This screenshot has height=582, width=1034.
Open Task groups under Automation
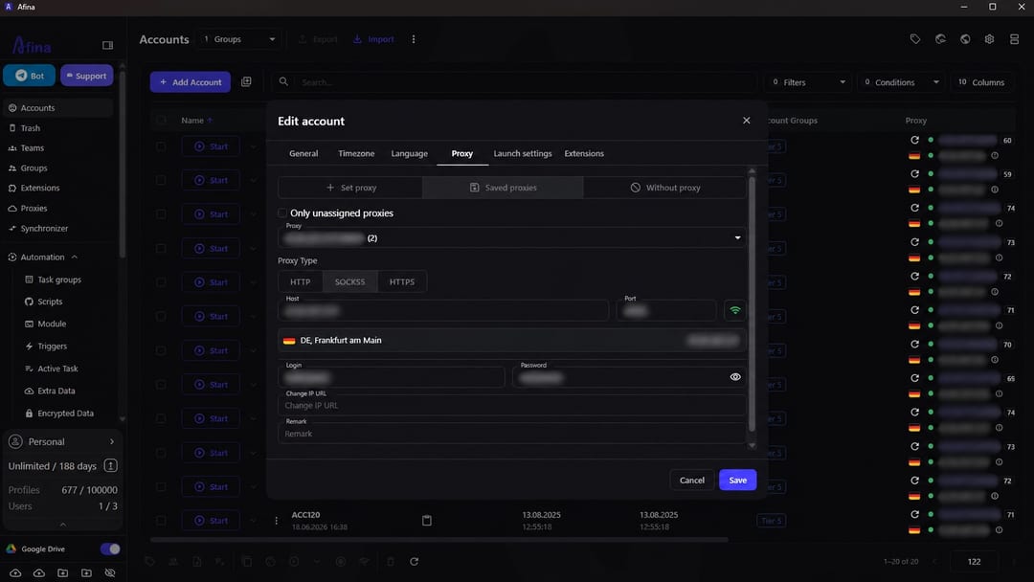pyautogui.click(x=58, y=280)
